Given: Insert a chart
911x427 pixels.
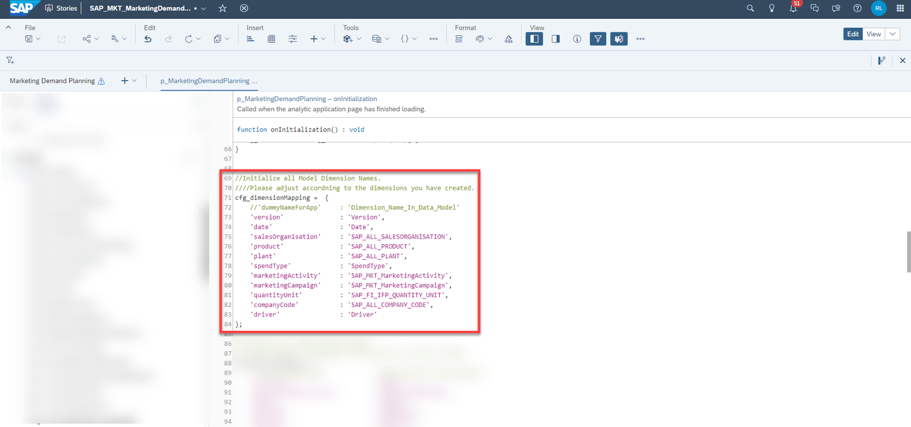Looking at the screenshot, I should 251,39.
